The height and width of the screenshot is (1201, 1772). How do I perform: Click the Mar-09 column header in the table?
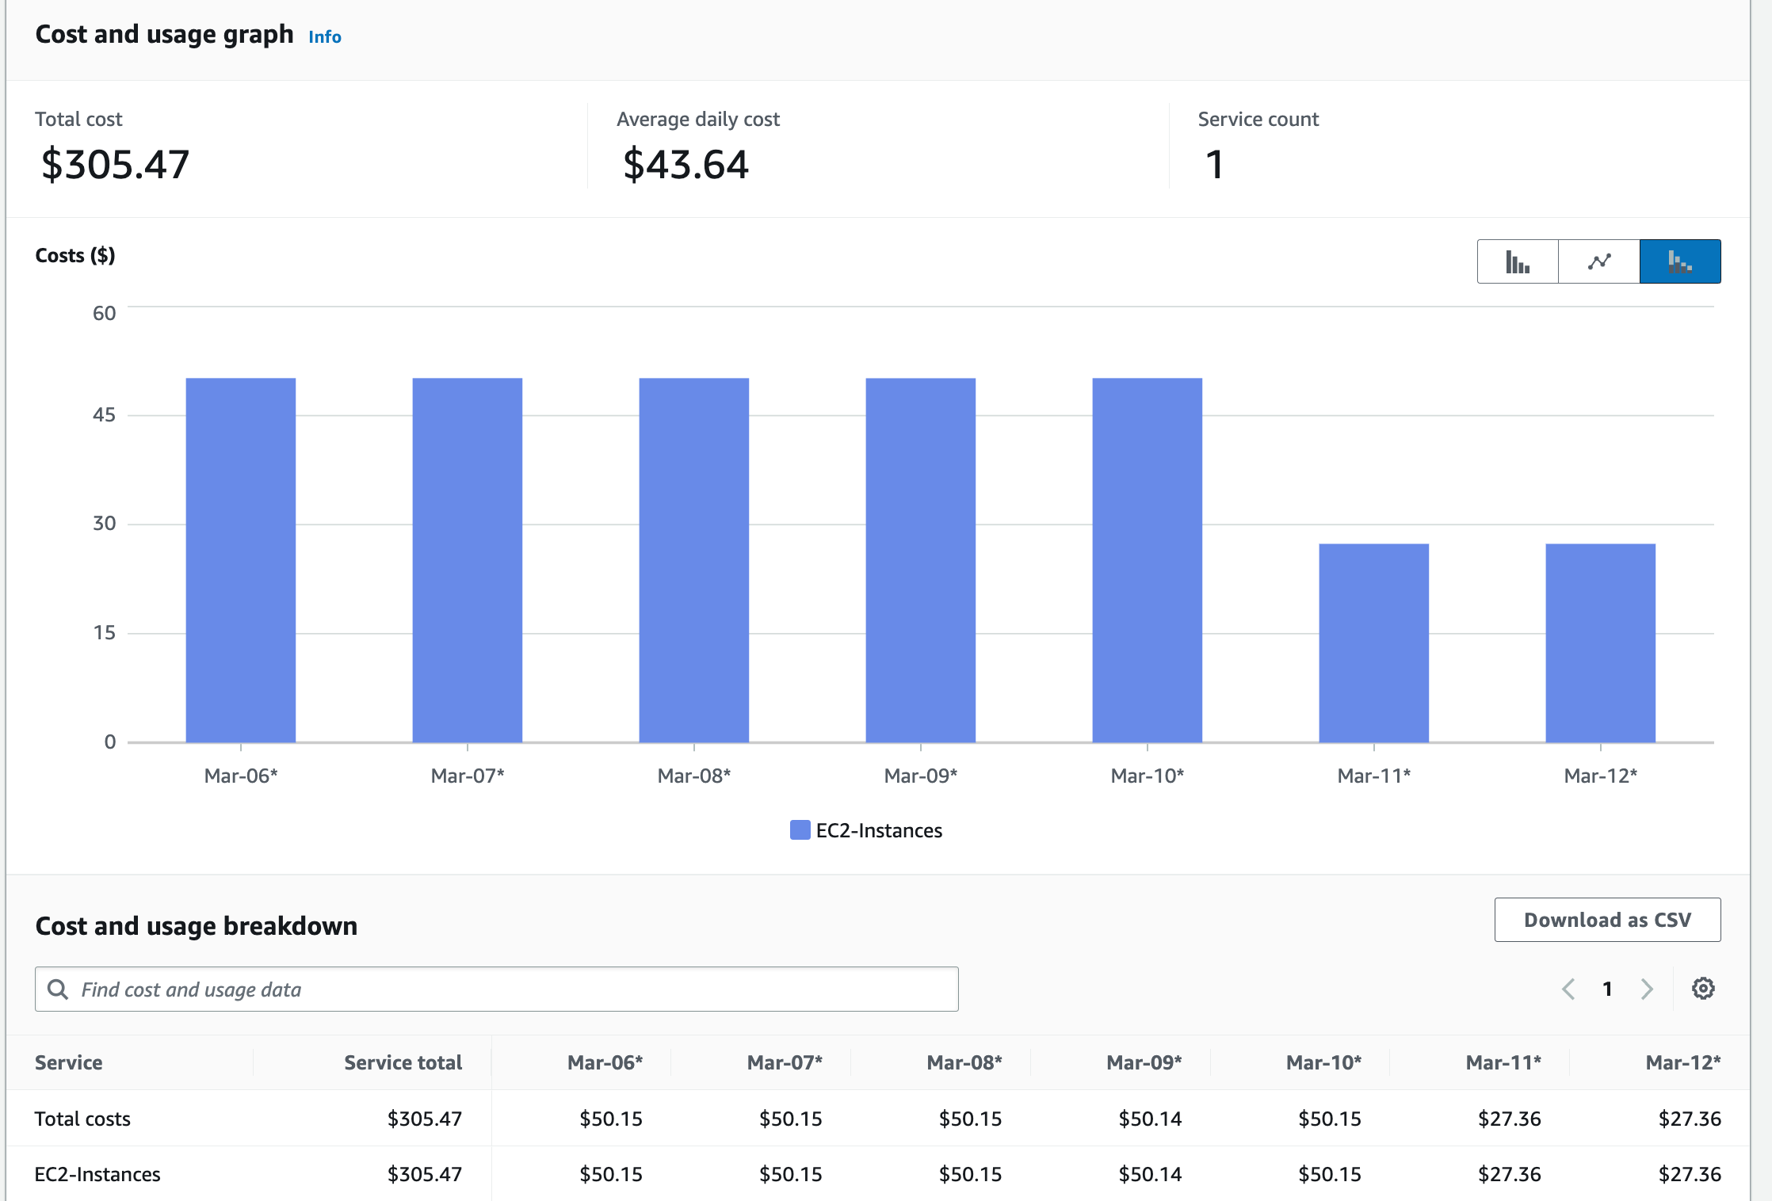(x=1145, y=1062)
